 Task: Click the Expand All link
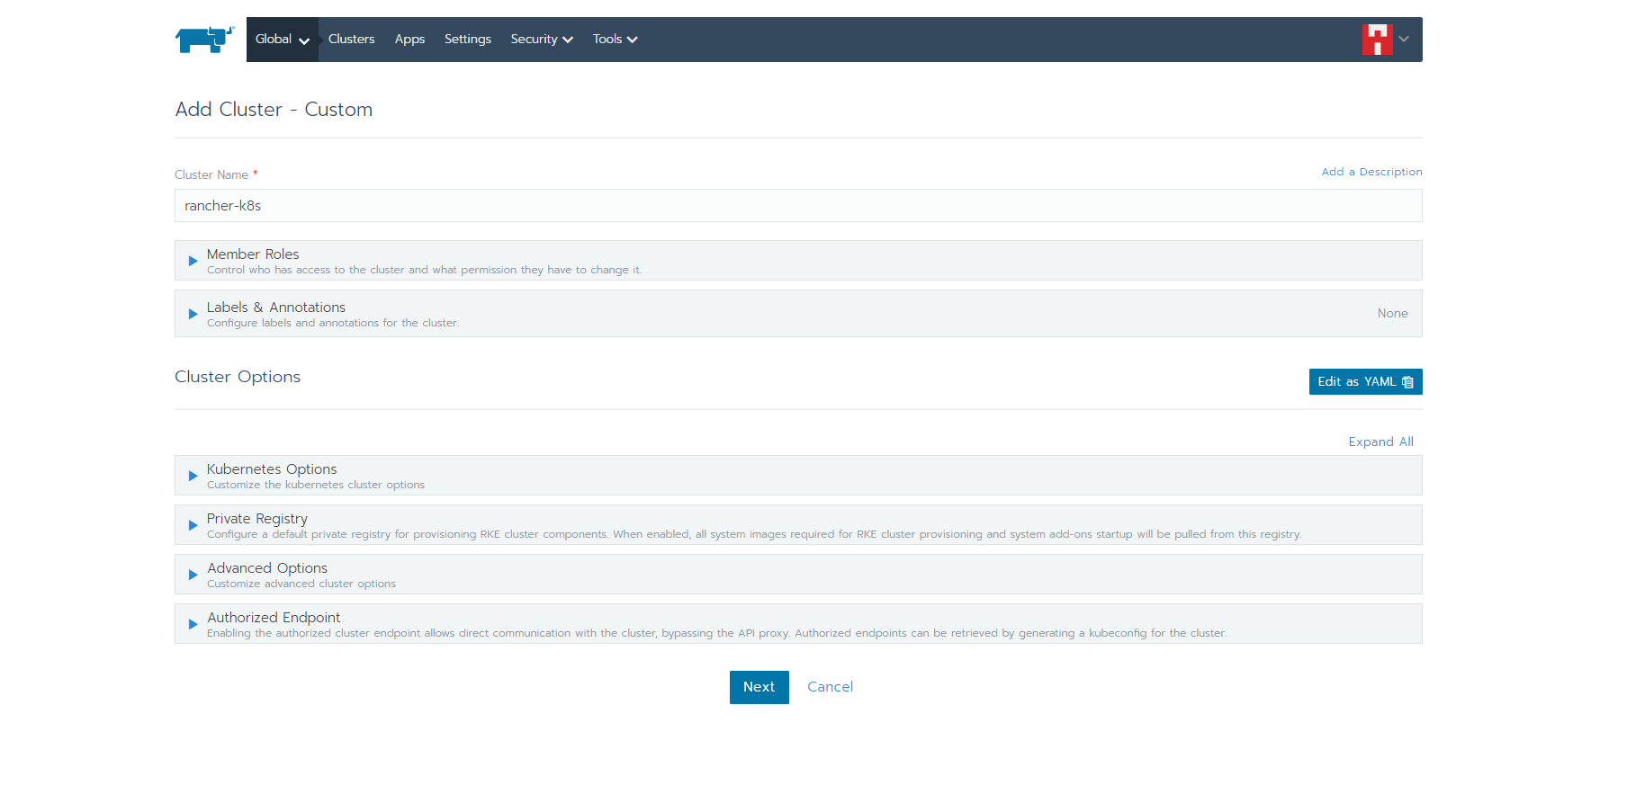1380,442
